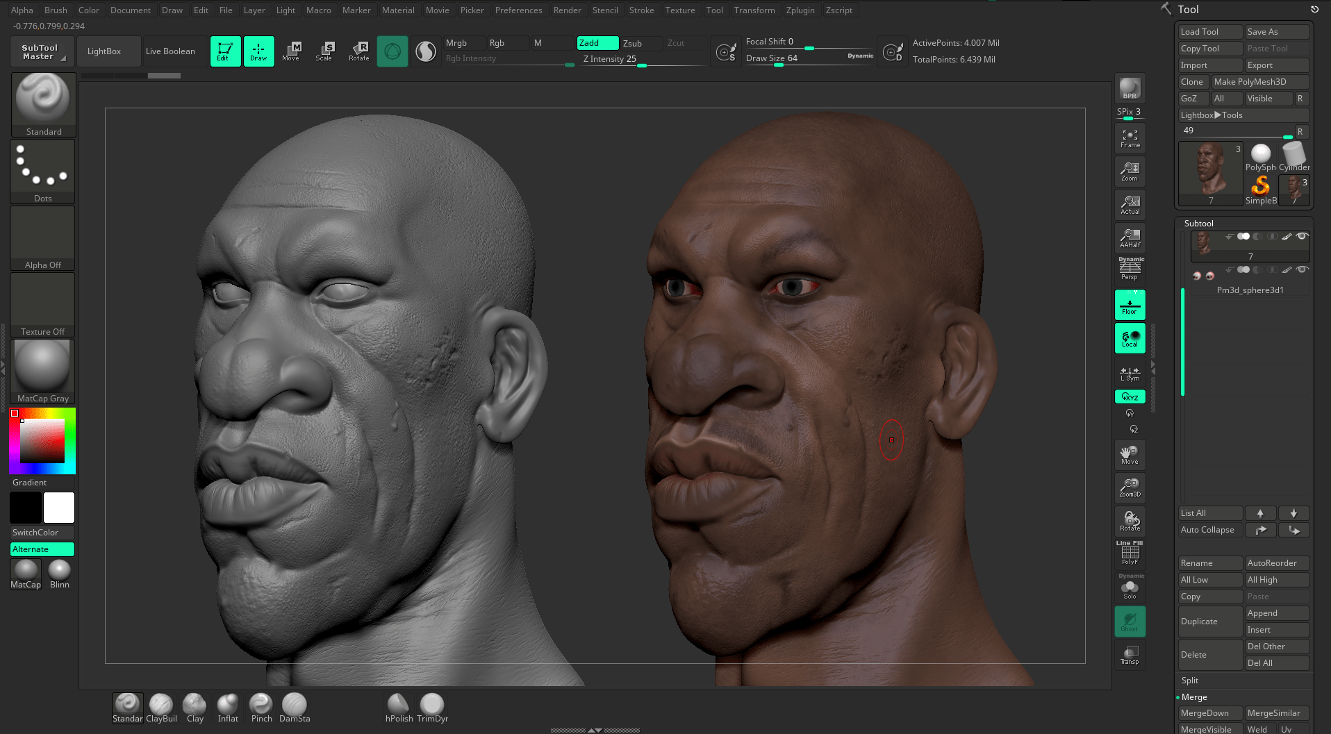Activate Draw mode button
The width and height of the screenshot is (1331, 734).
point(258,51)
